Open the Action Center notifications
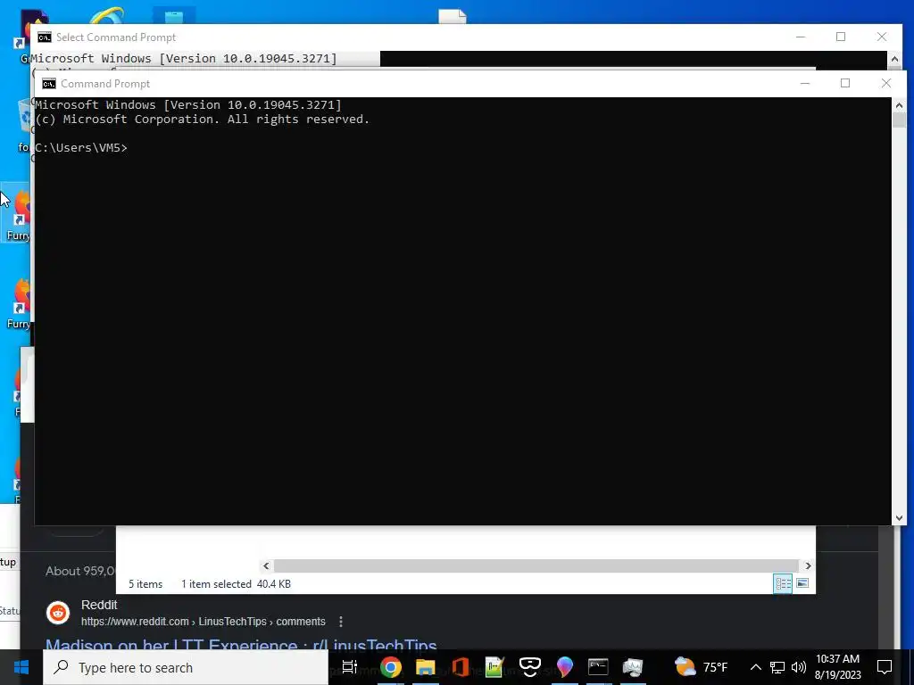Viewport: 914px width, 685px height. coord(885,667)
